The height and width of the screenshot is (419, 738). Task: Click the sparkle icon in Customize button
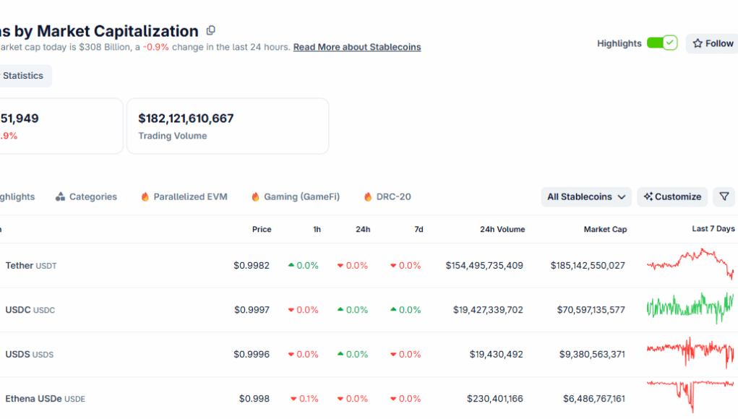pyautogui.click(x=648, y=196)
